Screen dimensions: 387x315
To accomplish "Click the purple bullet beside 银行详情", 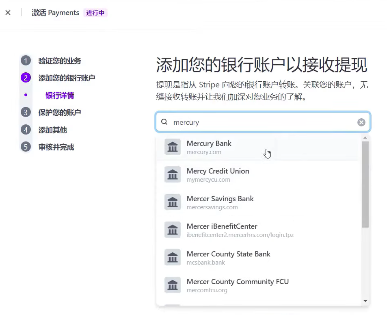I will [x=26, y=95].
